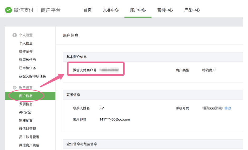Click the 特约商户 merchant type value

coord(209,70)
